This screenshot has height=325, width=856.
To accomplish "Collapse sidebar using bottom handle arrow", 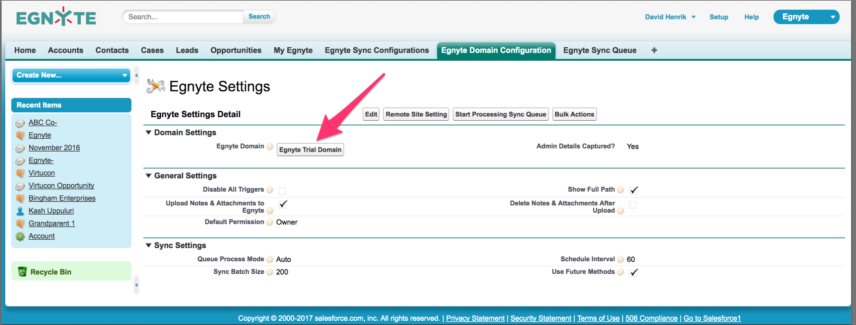I will point(136,285).
